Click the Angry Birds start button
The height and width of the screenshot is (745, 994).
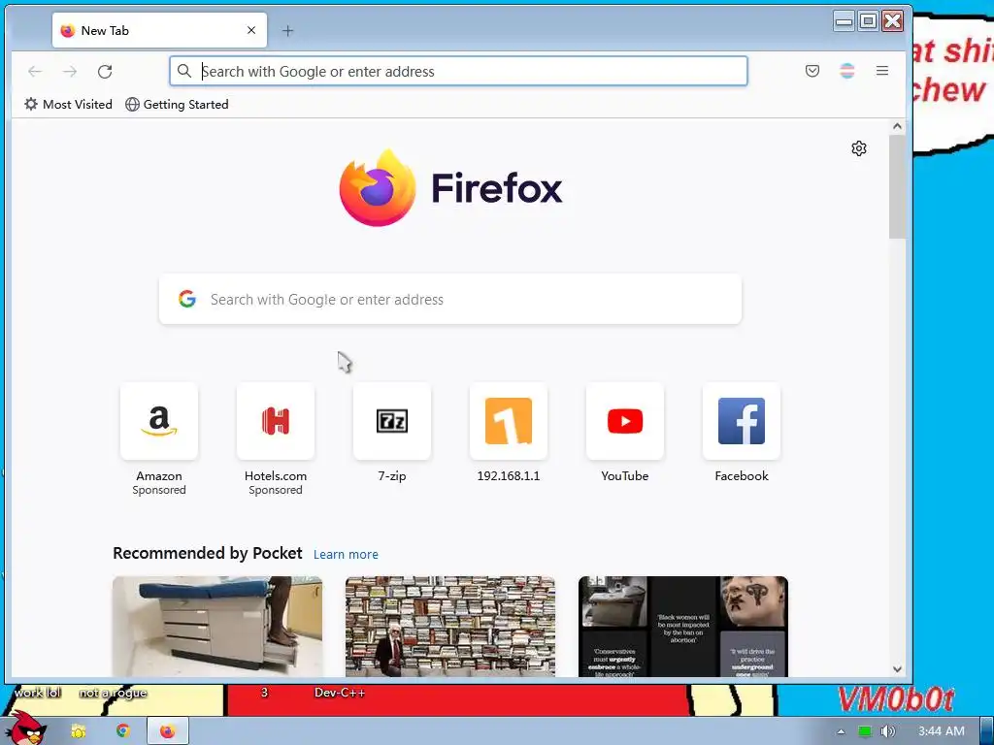[x=25, y=729]
